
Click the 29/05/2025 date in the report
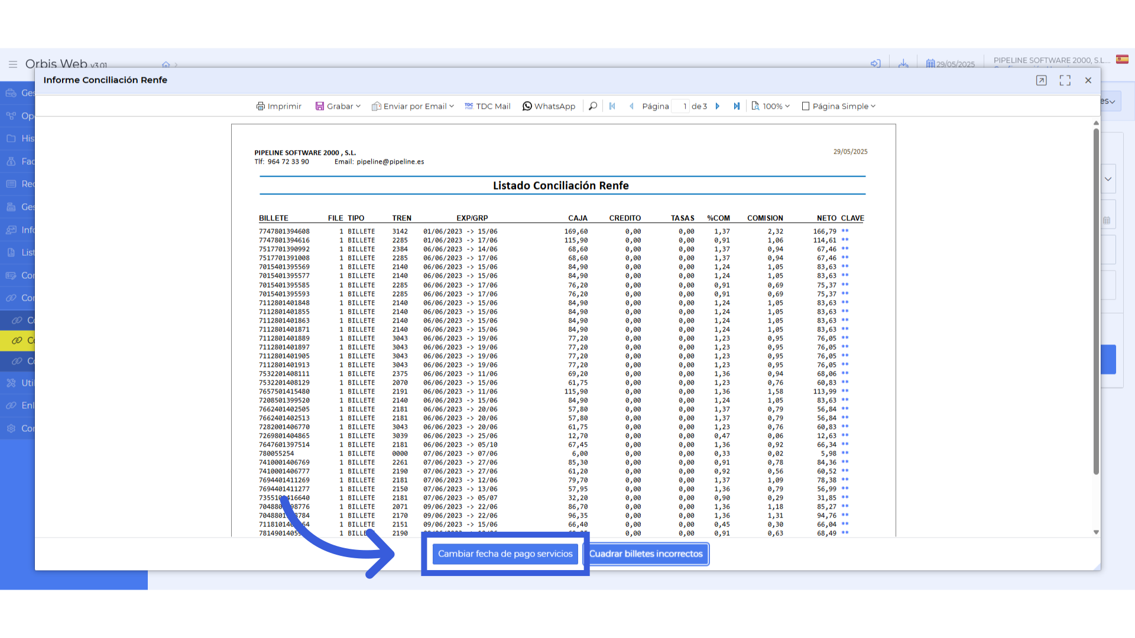point(850,152)
